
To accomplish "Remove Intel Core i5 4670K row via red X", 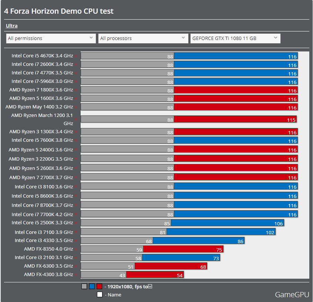I will click(76, 56).
